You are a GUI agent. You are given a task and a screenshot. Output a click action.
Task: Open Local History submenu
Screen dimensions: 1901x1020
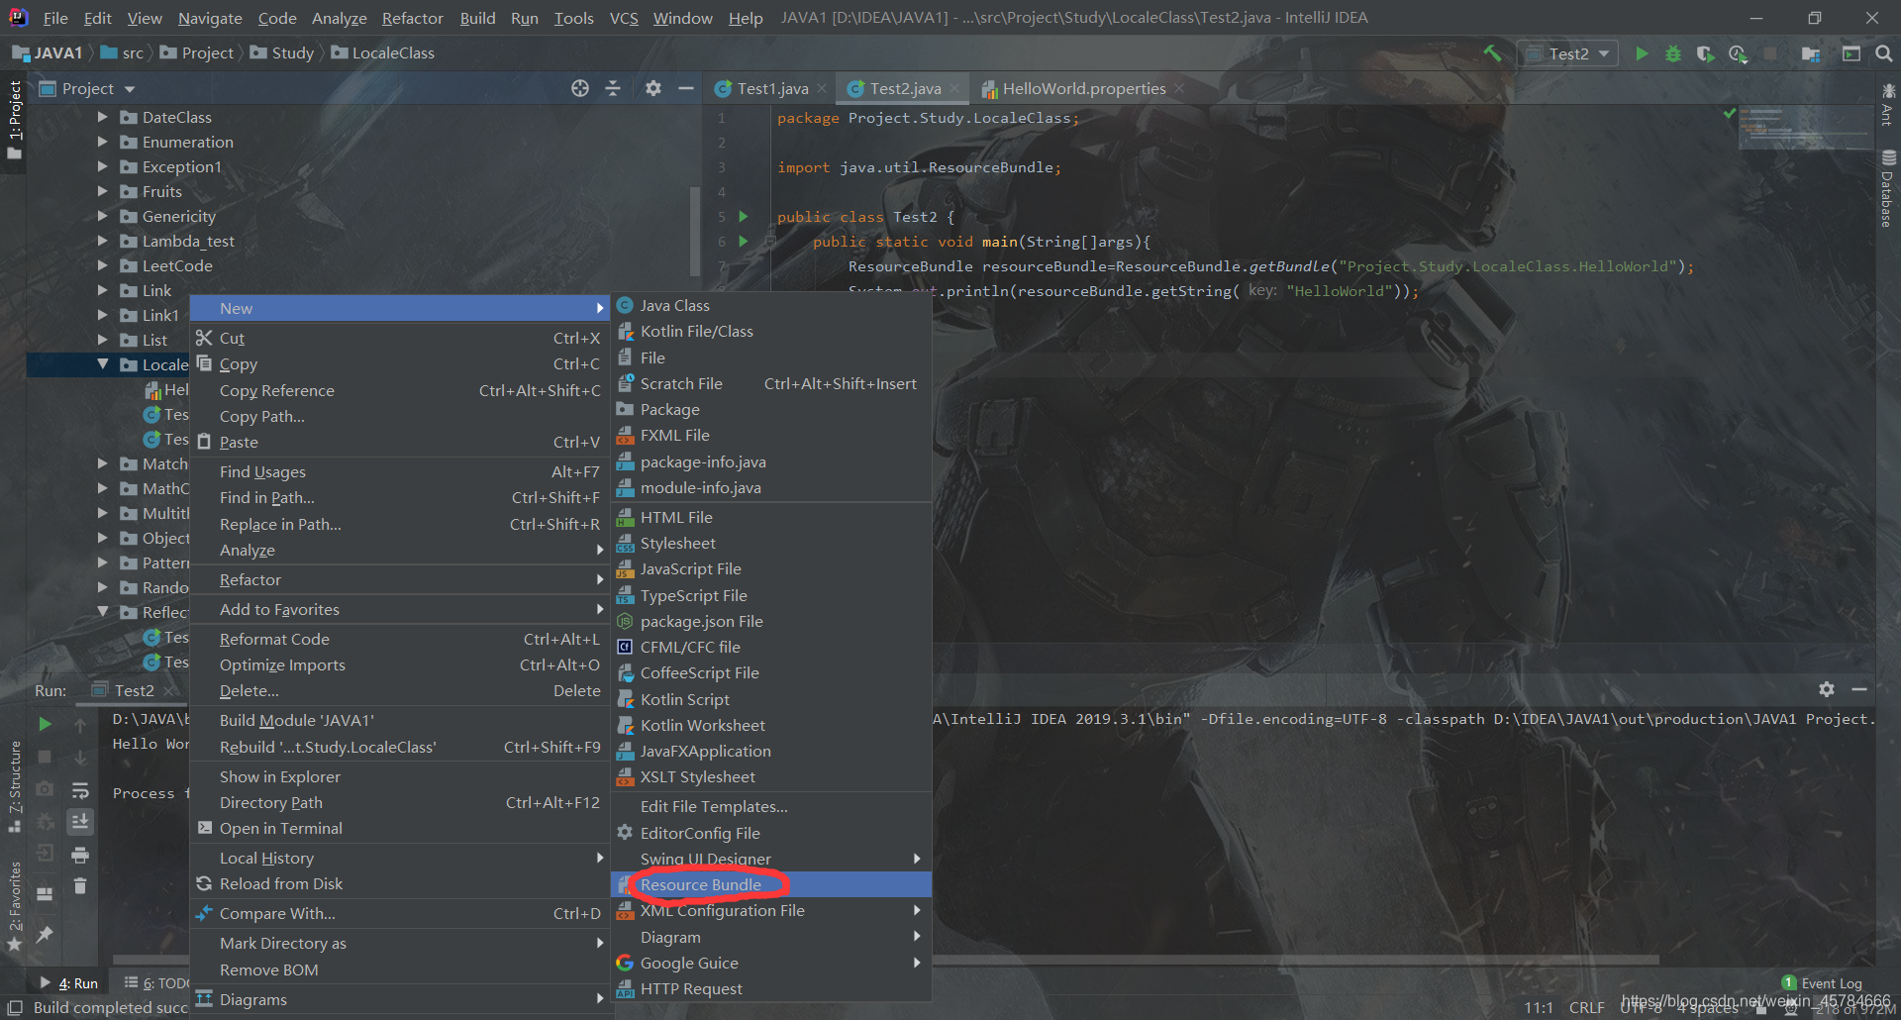[x=400, y=858]
